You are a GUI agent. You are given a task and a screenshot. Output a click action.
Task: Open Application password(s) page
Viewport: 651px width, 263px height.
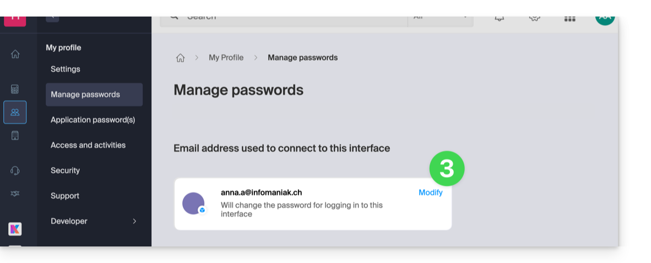coord(93,120)
